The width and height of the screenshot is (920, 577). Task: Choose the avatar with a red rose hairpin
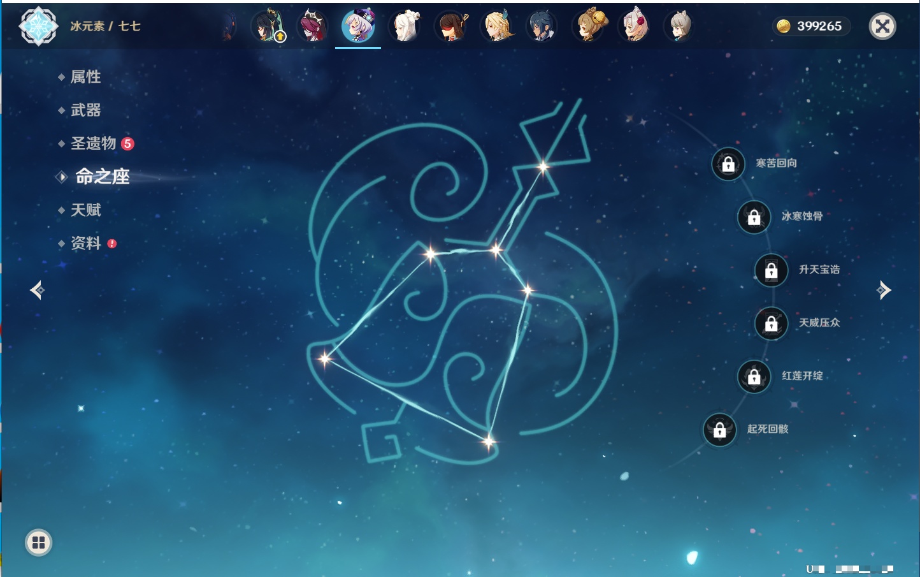pyautogui.click(x=635, y=26)
